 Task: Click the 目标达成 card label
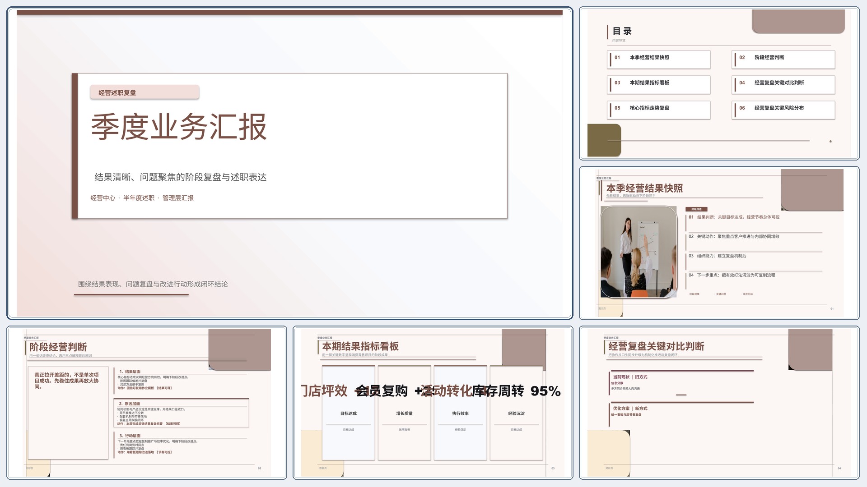click(349, 413)
